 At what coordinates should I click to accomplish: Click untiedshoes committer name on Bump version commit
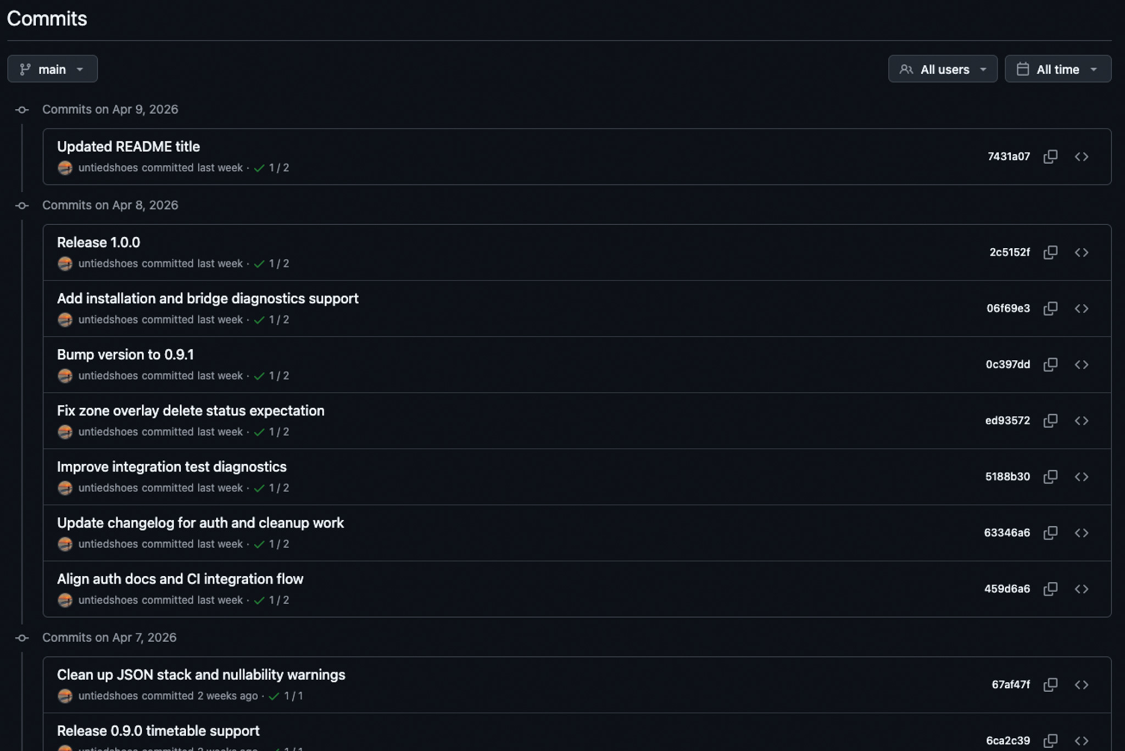[x=107, y=375]
